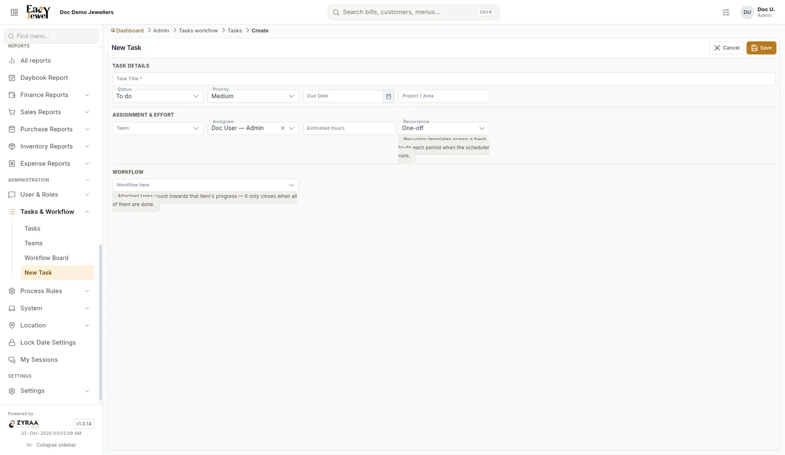Open the Recurrence dropdown showing One-off
The width and height of the screenshot is (785, 455).
(444, 128)
